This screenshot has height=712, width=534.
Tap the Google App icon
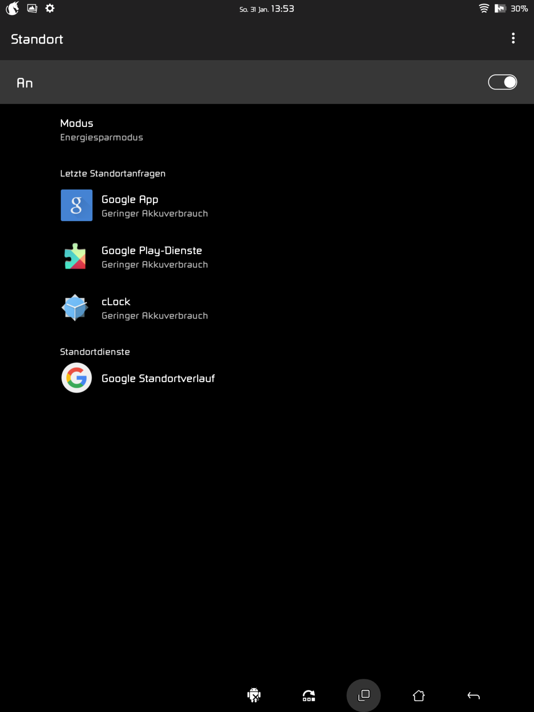[77, 206]
